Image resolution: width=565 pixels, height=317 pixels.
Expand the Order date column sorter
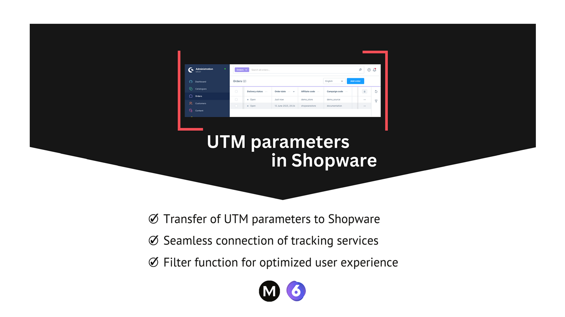pos(294,91)
